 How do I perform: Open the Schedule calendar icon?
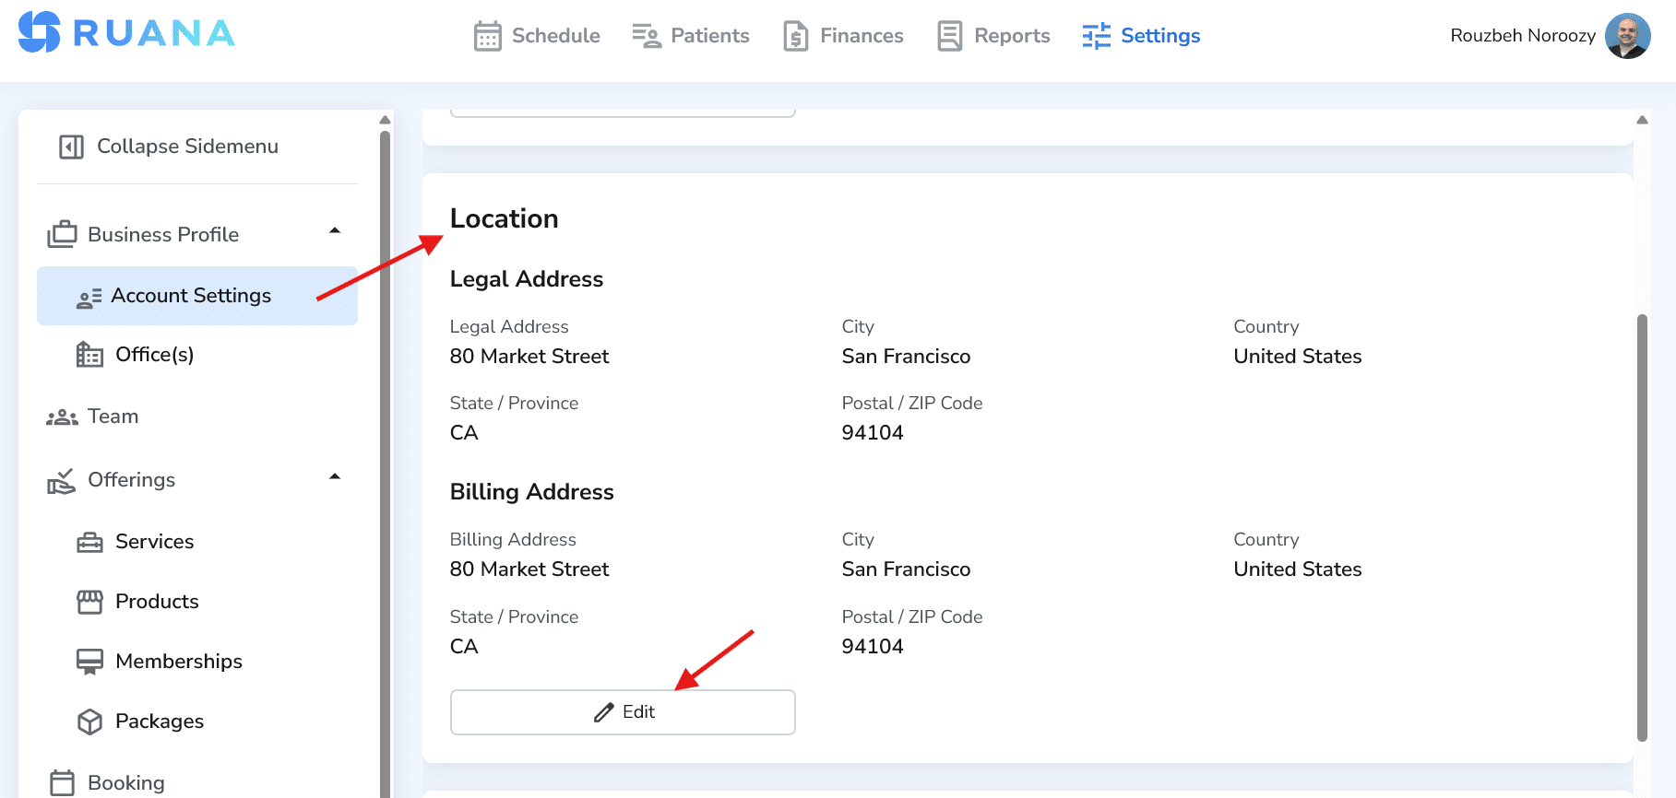487,36
